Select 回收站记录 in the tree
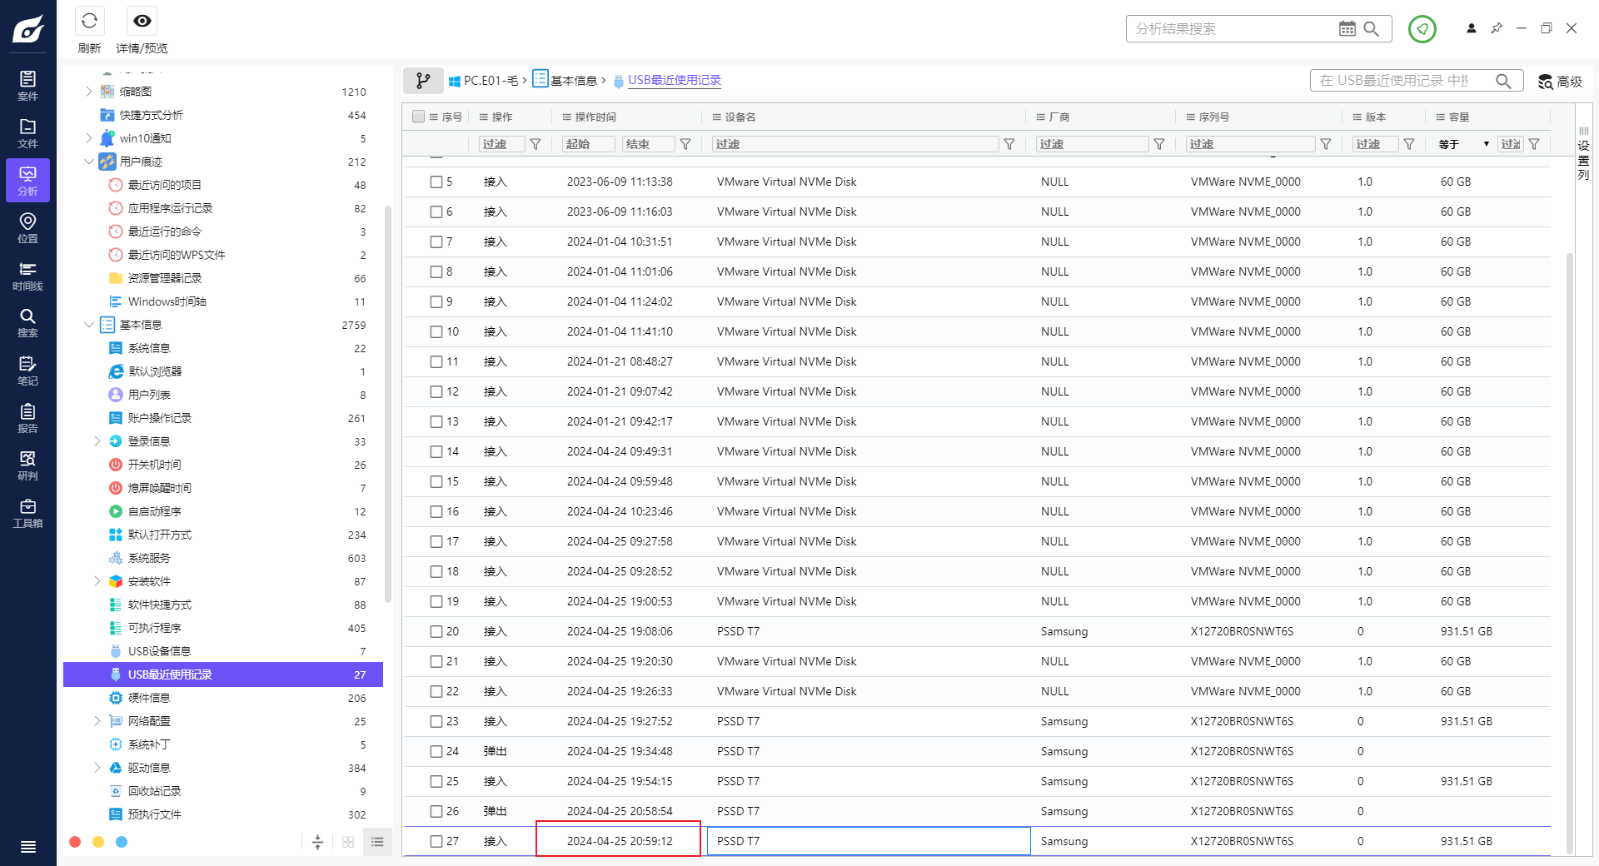The width and height of the screenshot is (1599, 866). point(154,791)
